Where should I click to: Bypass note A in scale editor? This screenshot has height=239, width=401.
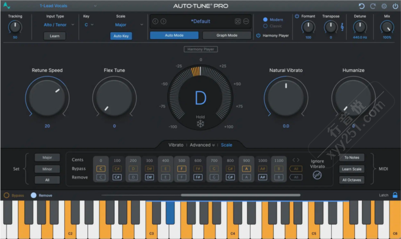pyautogui.click(x=246, y=169)
